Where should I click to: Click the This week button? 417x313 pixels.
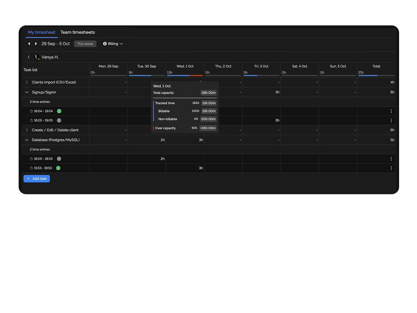click(x=85, y=44)
